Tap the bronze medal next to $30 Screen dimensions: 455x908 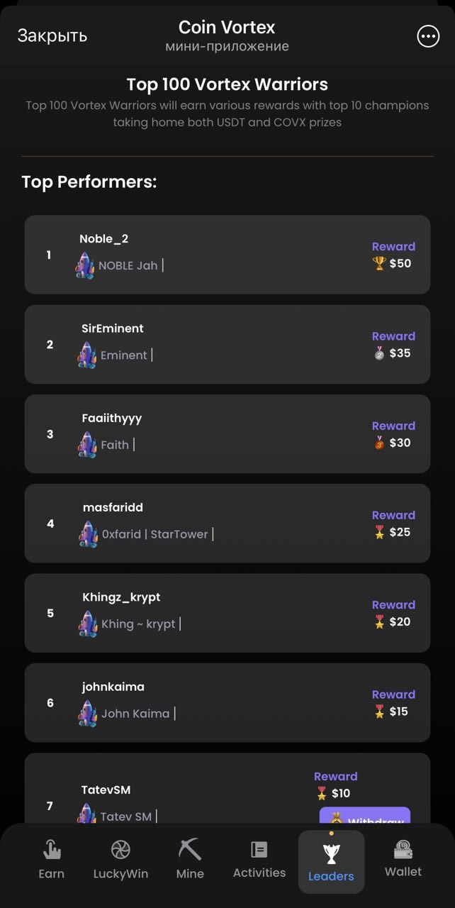379,443
